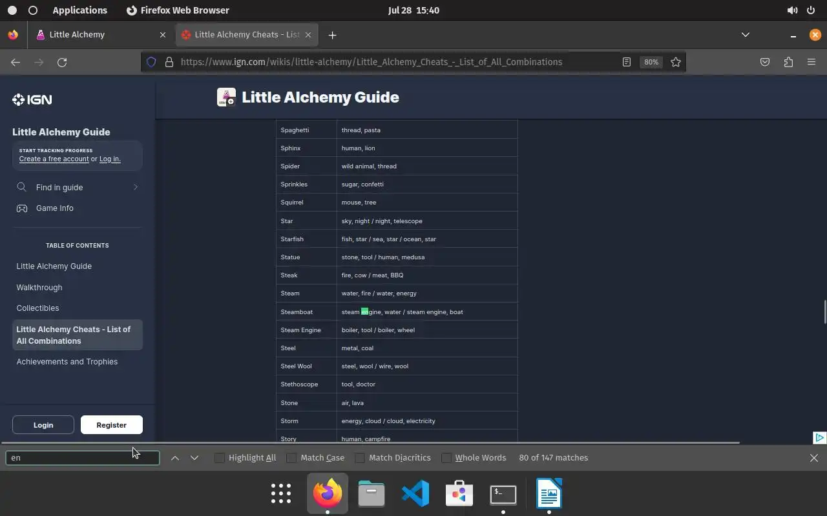The height and width of the screenshot is (516, 827).
Task: Focus the find bar text field
Action: tap(83, 458)
